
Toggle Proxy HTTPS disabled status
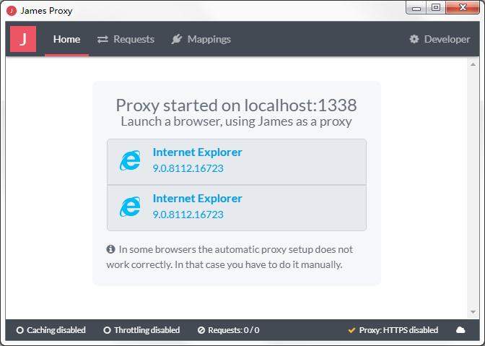pyautogui.click(x=393, y=330)
